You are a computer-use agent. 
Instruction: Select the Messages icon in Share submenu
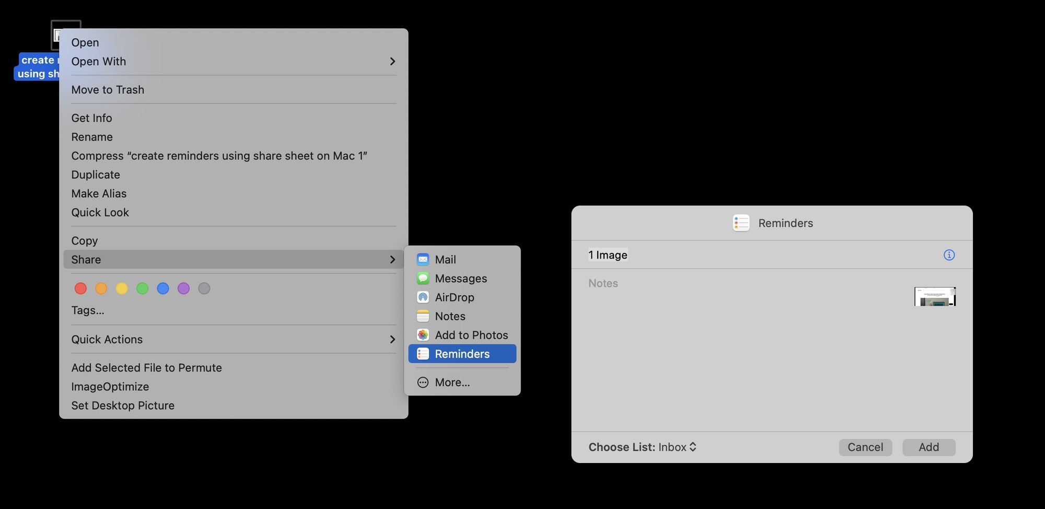[423, 278]
